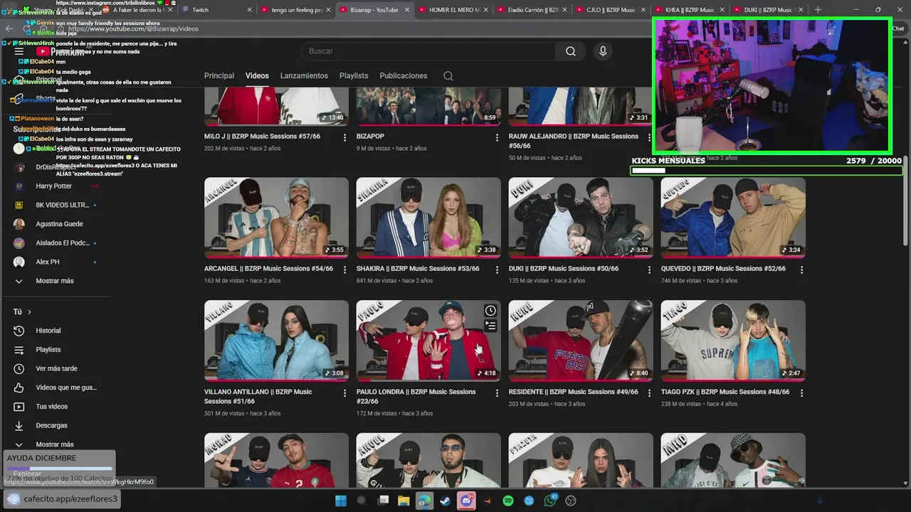The width and height of the screenshot is (911, 512).
Task: Expand subscriptions with Mostrar más below Alex PH
Action: pos(55,281)
